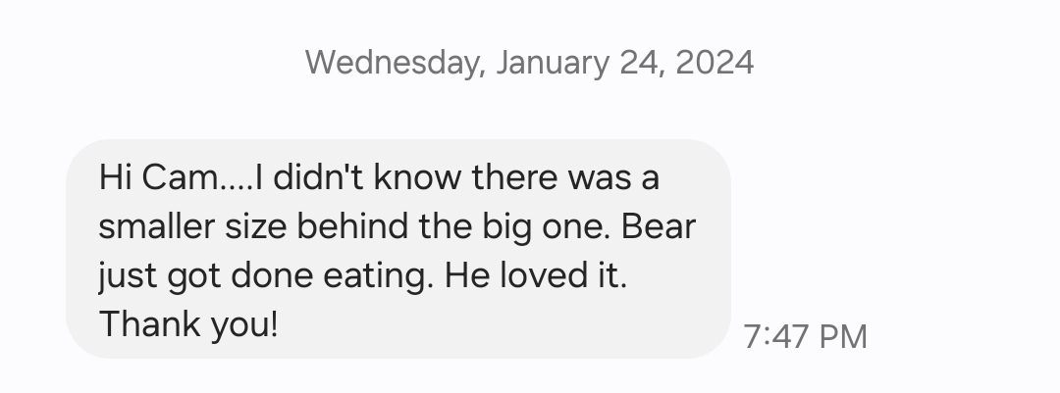Click the word "just" in the message
The height and width of the screenshot is (393, 1060).
click(x=127, y=276)
